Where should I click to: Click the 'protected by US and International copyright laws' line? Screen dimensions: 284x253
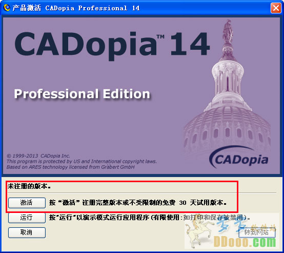[x=82, y=162]
